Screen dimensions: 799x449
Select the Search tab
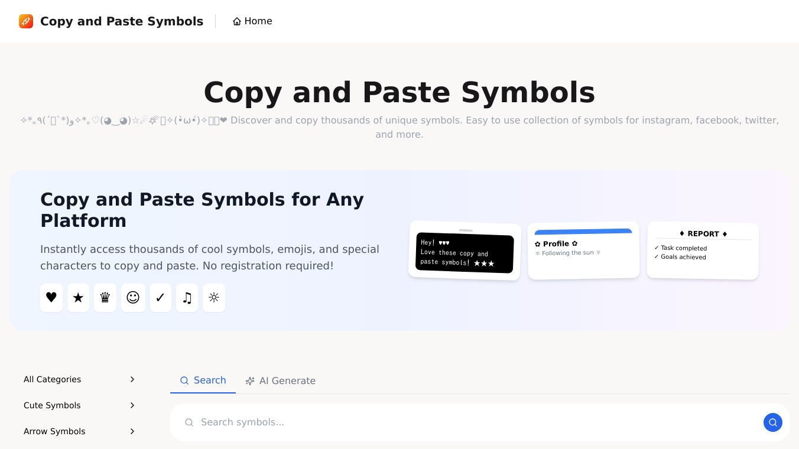(x=203, y=380)
